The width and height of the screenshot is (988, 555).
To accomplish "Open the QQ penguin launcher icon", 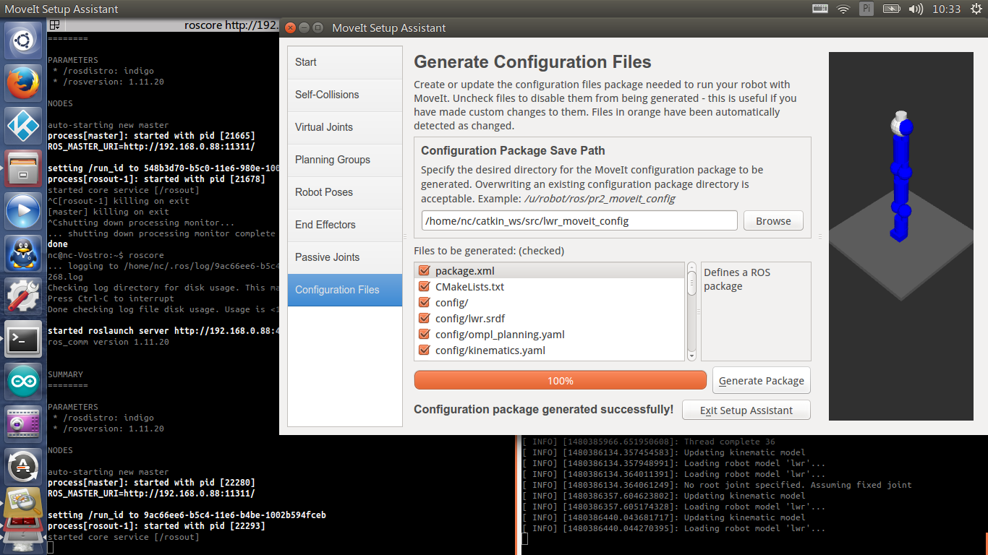I will [23, 254].
